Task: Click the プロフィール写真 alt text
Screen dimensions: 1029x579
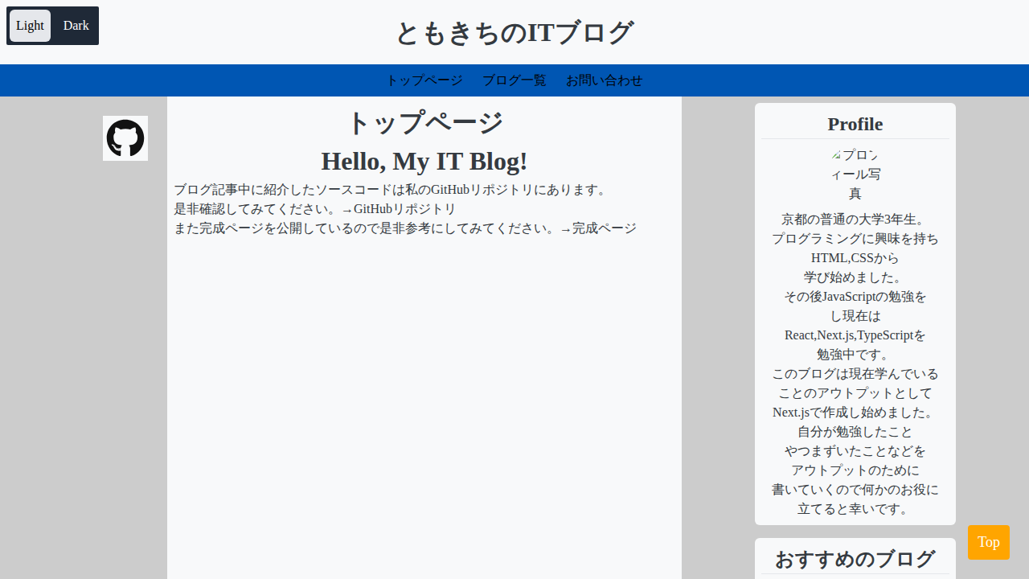Action: tap(855, 174)
